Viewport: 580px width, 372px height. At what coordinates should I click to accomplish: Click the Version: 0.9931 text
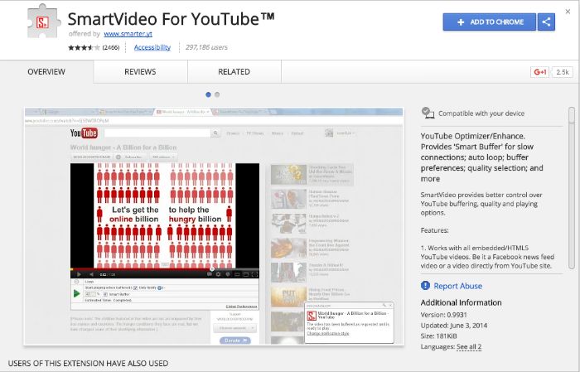click(444, 315)
